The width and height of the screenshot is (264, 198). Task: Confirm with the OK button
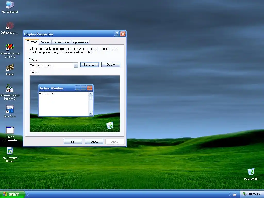pos(73,142)
